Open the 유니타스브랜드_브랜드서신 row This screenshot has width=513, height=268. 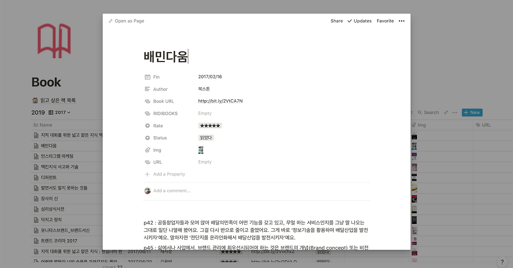[65, 230]
